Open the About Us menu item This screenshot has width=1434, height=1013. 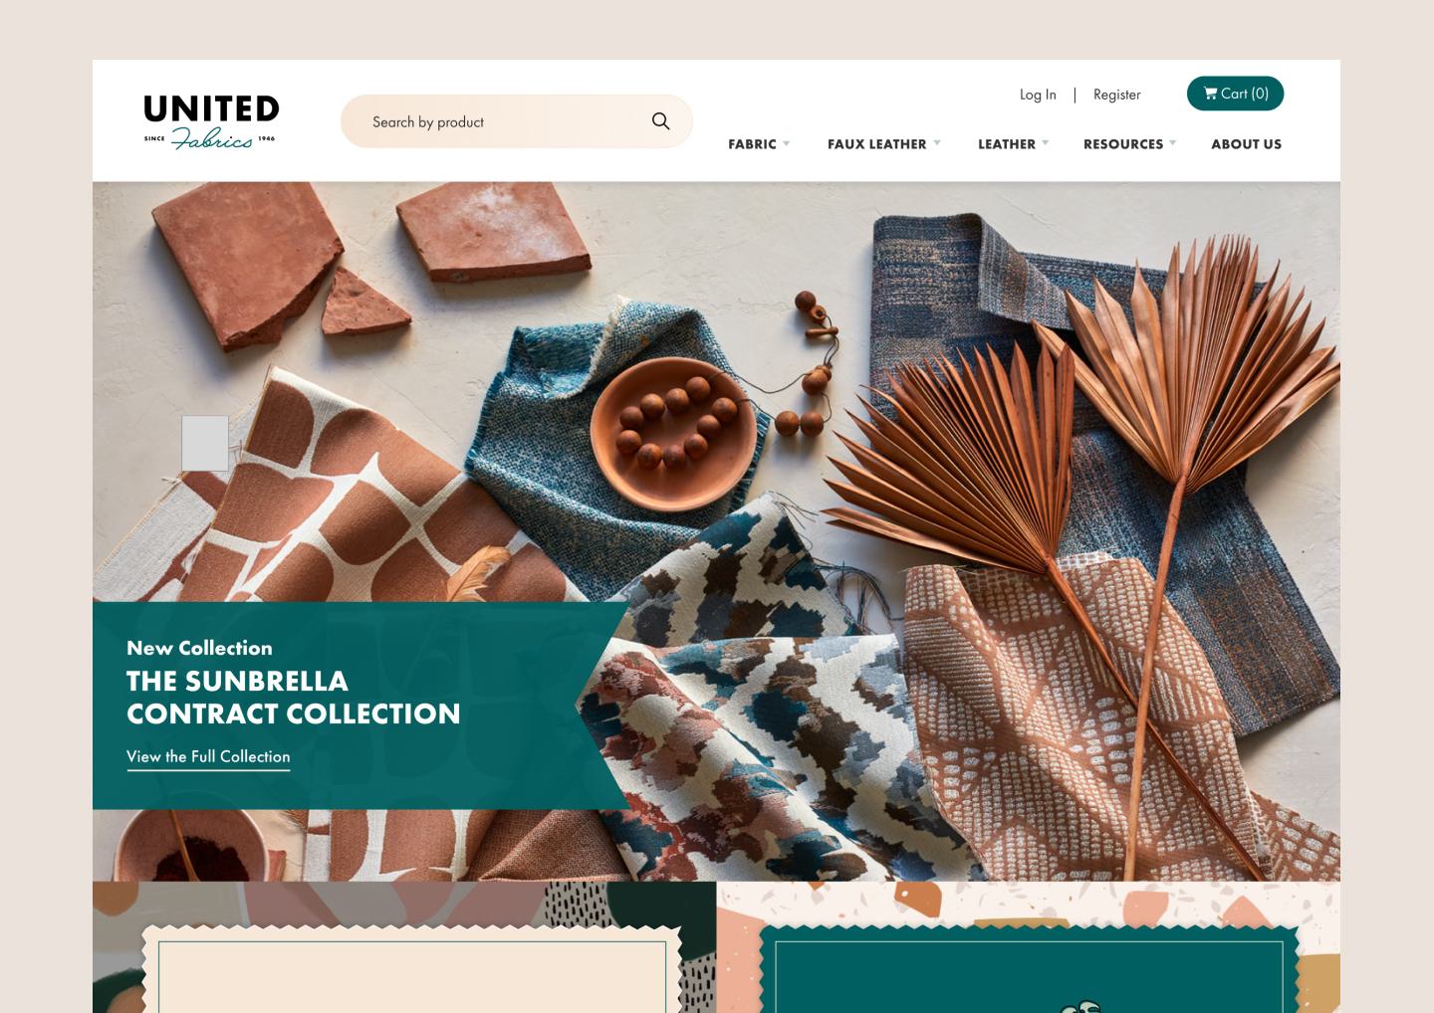pos(1246,144)
